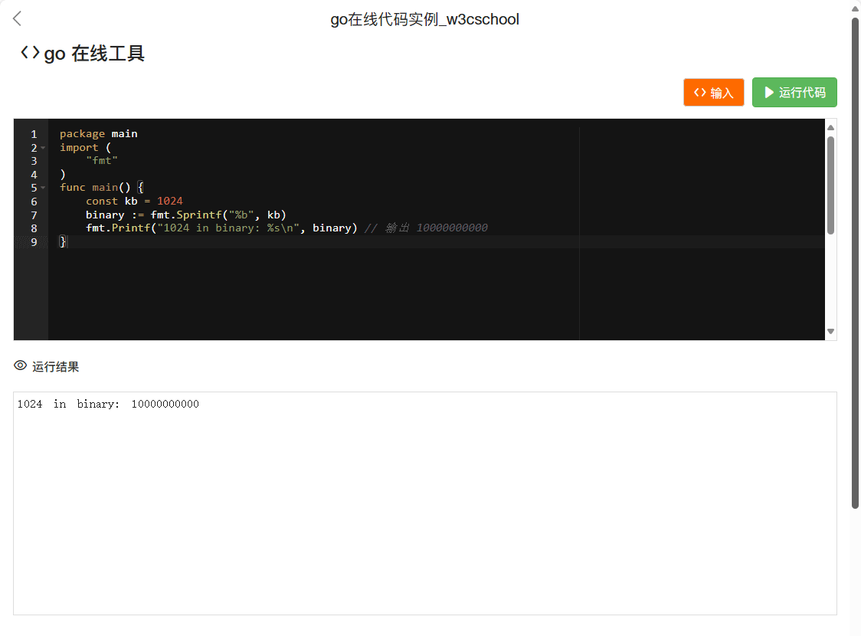
Task: Click the code editor scrollbar up arrow
Action: pyautogui.click(x=830, y=127)
